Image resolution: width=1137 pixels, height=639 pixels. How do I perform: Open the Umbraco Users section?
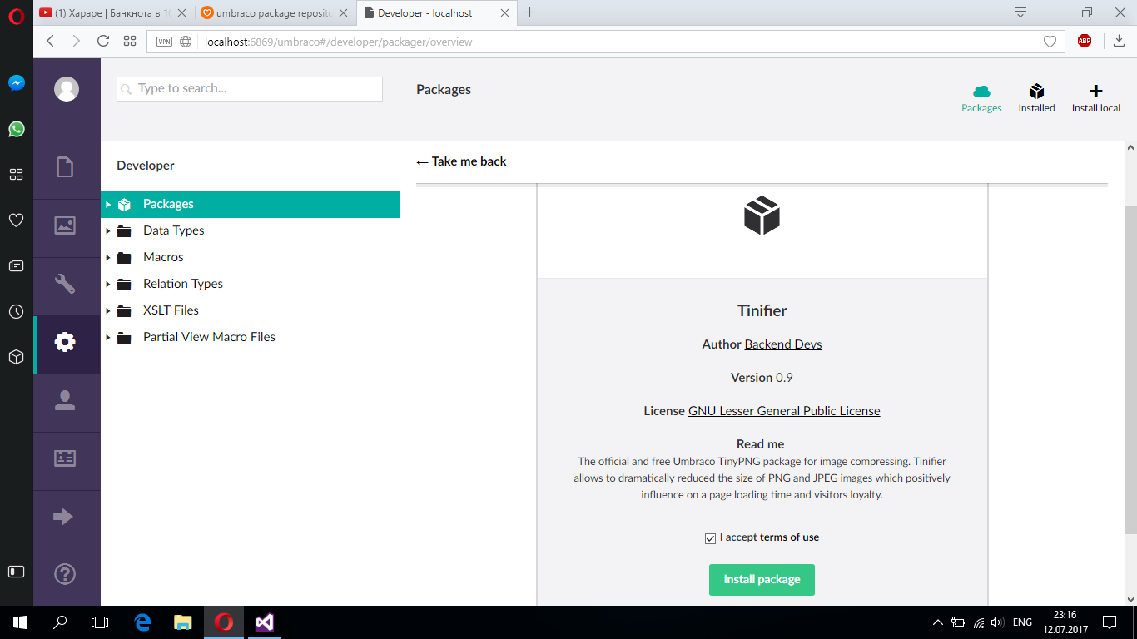[x=65, y=400]
